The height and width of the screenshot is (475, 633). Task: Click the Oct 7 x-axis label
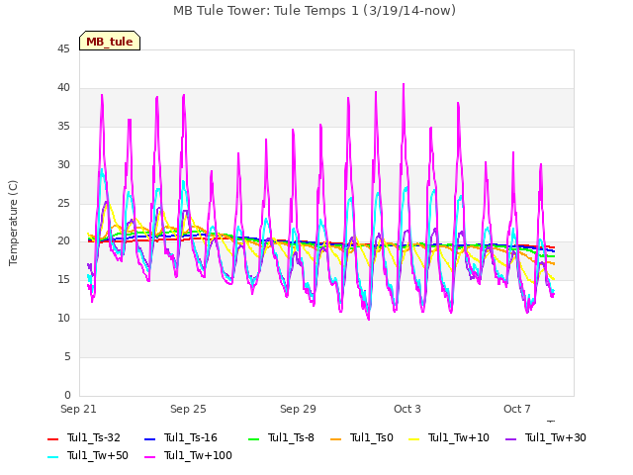pos(516,409)
